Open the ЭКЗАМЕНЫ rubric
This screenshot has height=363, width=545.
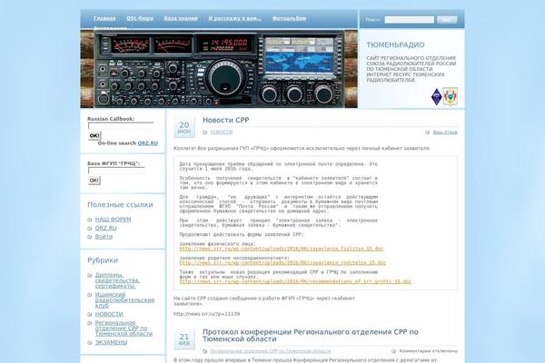click(x=111, y=342)
